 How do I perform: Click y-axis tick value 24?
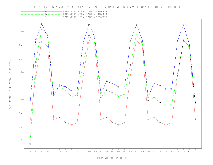[x=21, y=32]
